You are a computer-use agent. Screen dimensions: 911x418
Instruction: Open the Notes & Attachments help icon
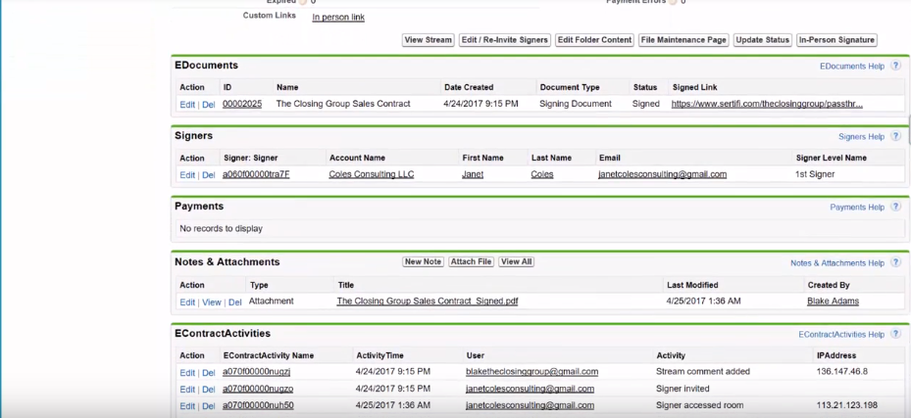coord(895,262)
